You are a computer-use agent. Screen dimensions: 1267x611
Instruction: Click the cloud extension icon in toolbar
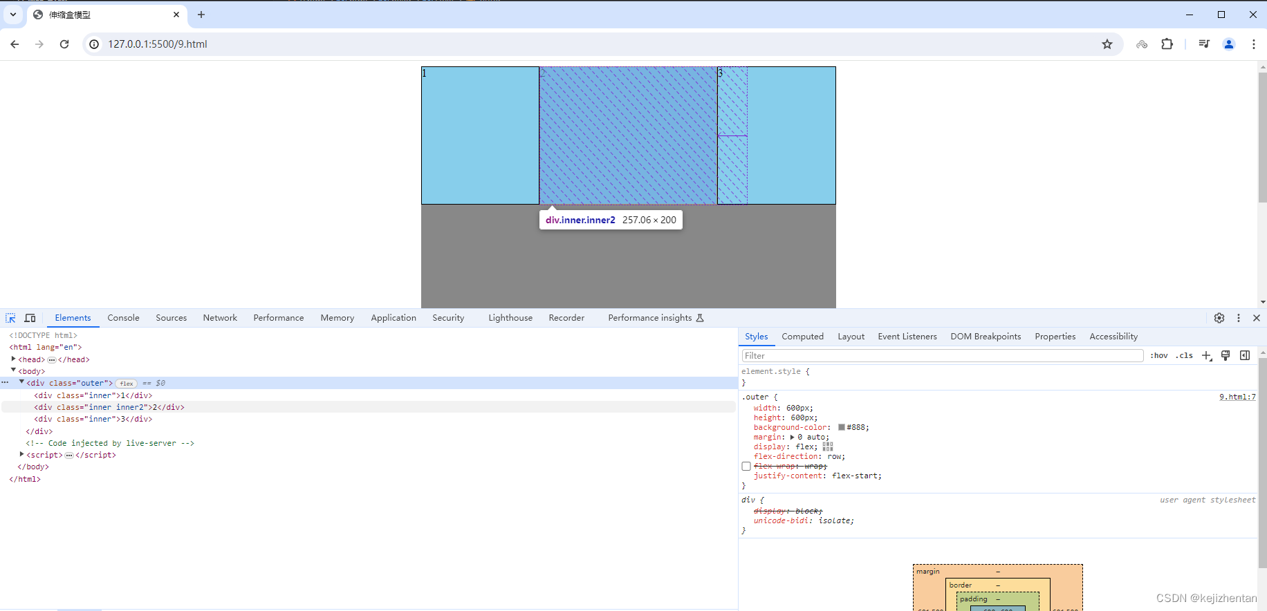coord(1142,44)
